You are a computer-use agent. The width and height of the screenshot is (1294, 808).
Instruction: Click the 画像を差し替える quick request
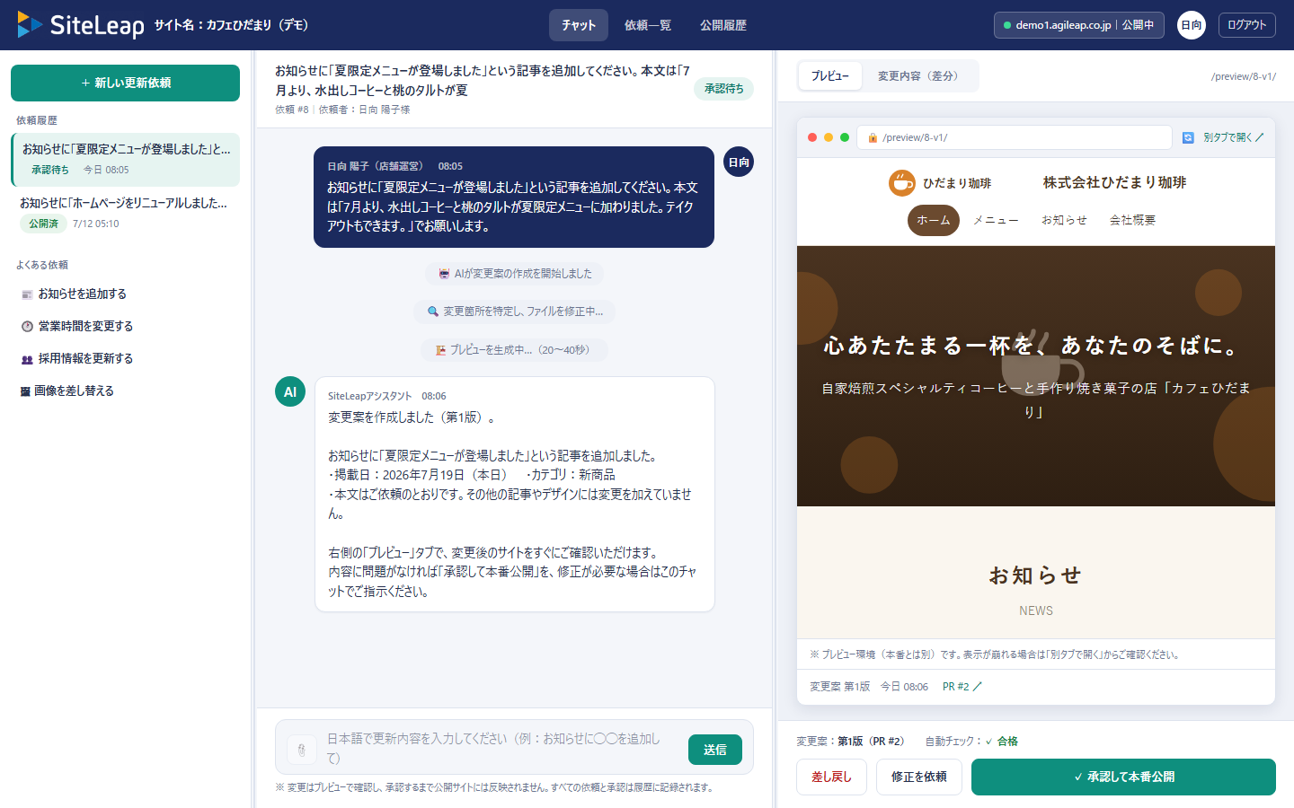pyautogui.click(x=125, y=391)
